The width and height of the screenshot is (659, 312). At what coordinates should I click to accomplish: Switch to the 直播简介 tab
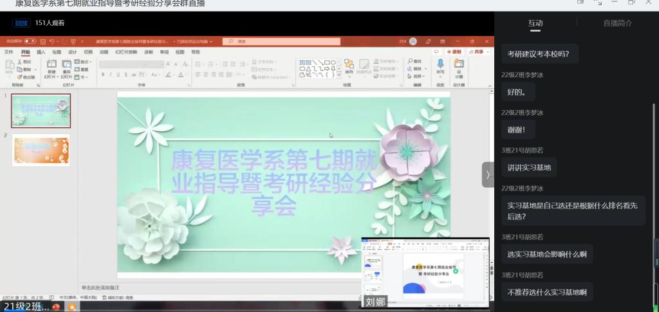[x=617, y=23]
